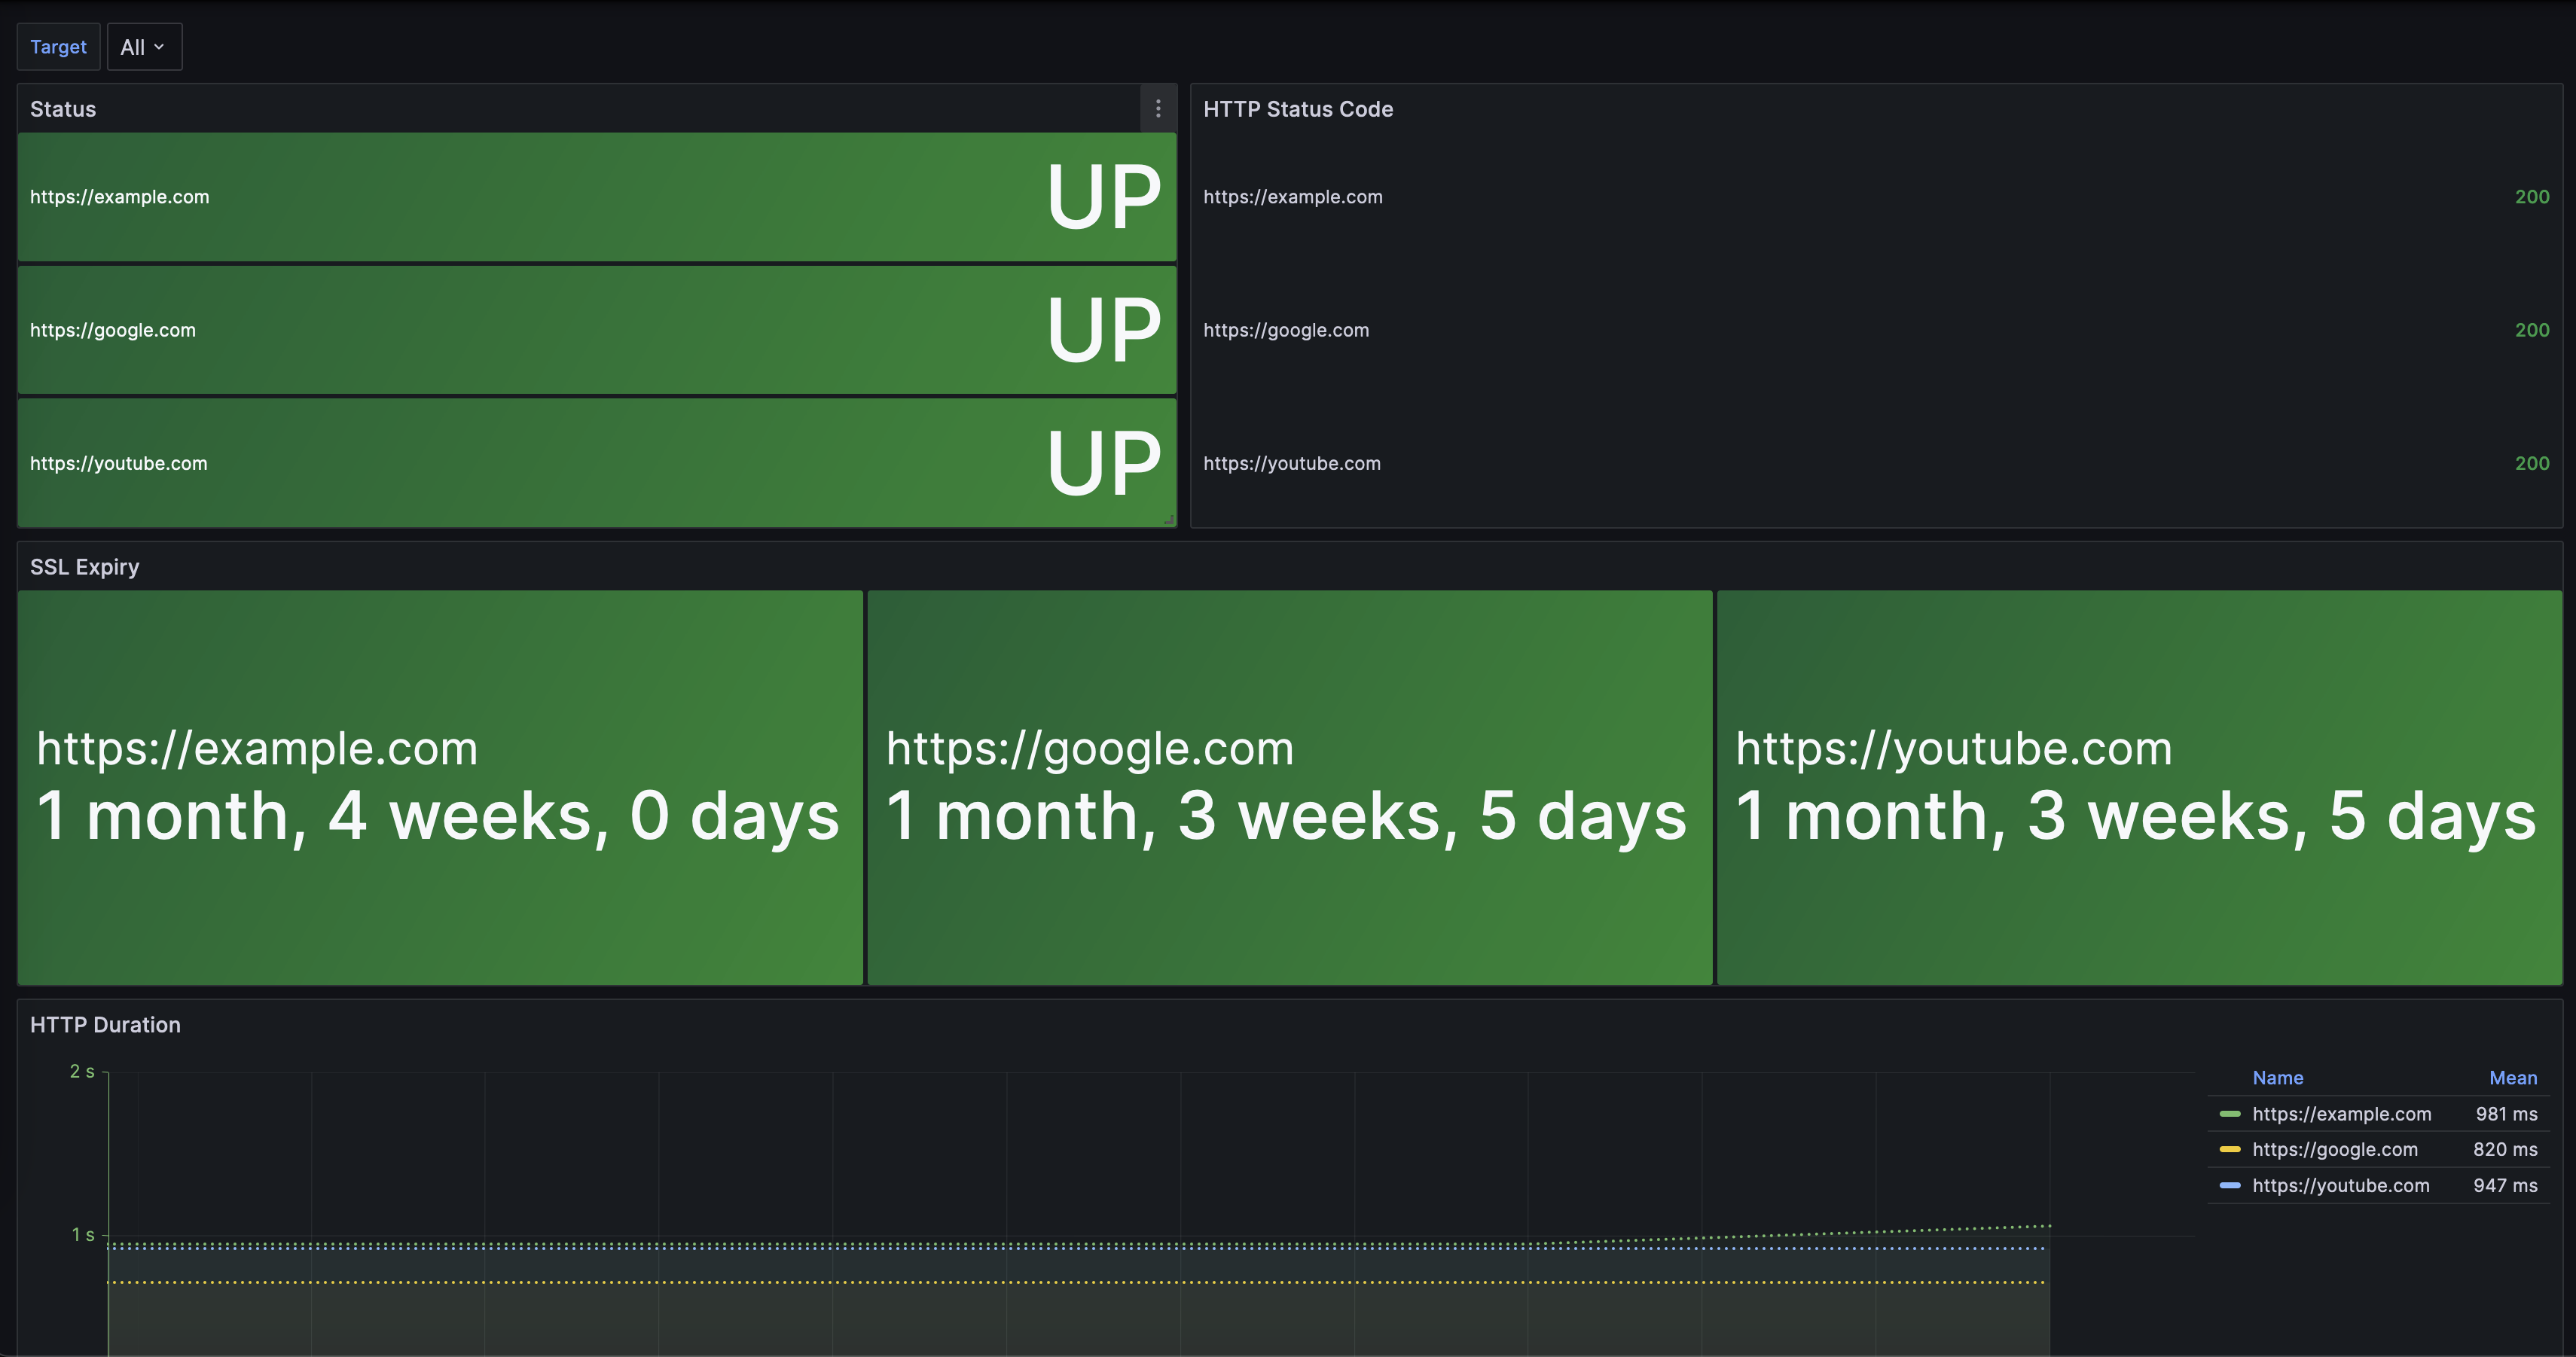Open the SSL Expiry panel title menu
Screen dimensions: 2576x1357
pos(85,567)
